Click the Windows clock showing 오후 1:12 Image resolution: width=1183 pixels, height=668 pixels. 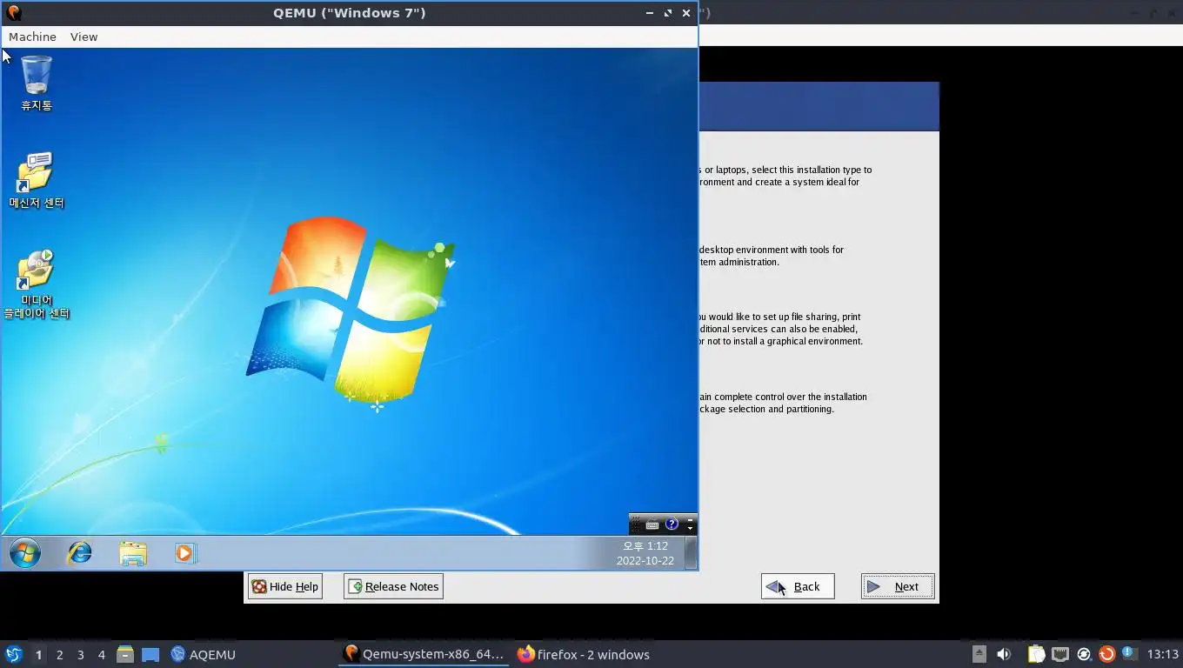tap(645, 553)
